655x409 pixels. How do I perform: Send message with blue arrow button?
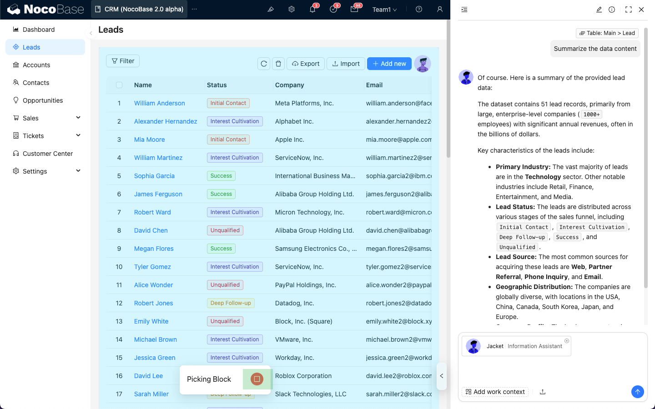pyautogui.click(x=637, y=392)
